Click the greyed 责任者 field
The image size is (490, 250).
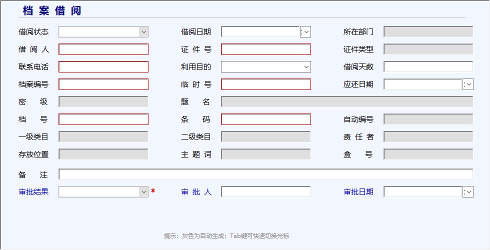pyautogui.click(x=428, y=136)
